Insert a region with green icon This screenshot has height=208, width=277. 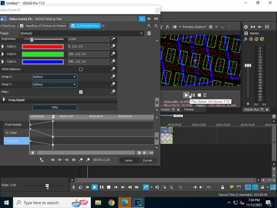click(239, 187)
